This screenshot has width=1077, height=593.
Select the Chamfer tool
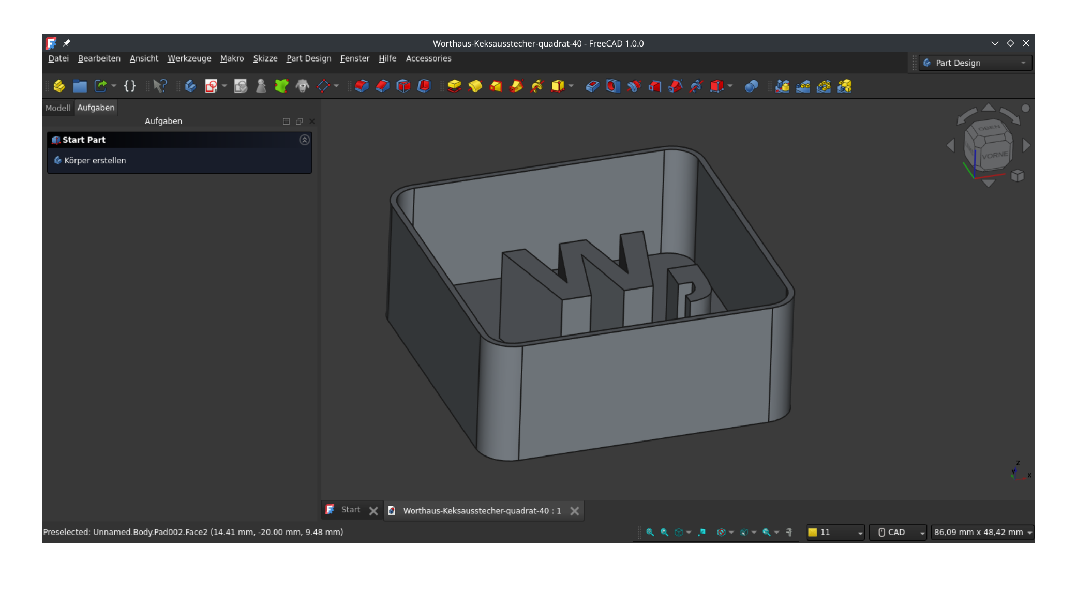[x=382, y=86]
